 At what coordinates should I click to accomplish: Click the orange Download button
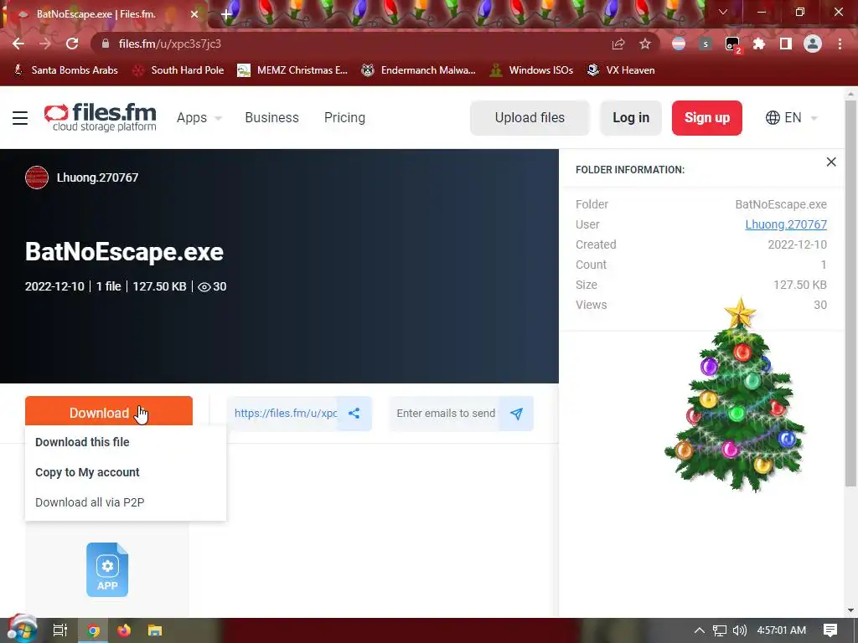tap(109, 412)
